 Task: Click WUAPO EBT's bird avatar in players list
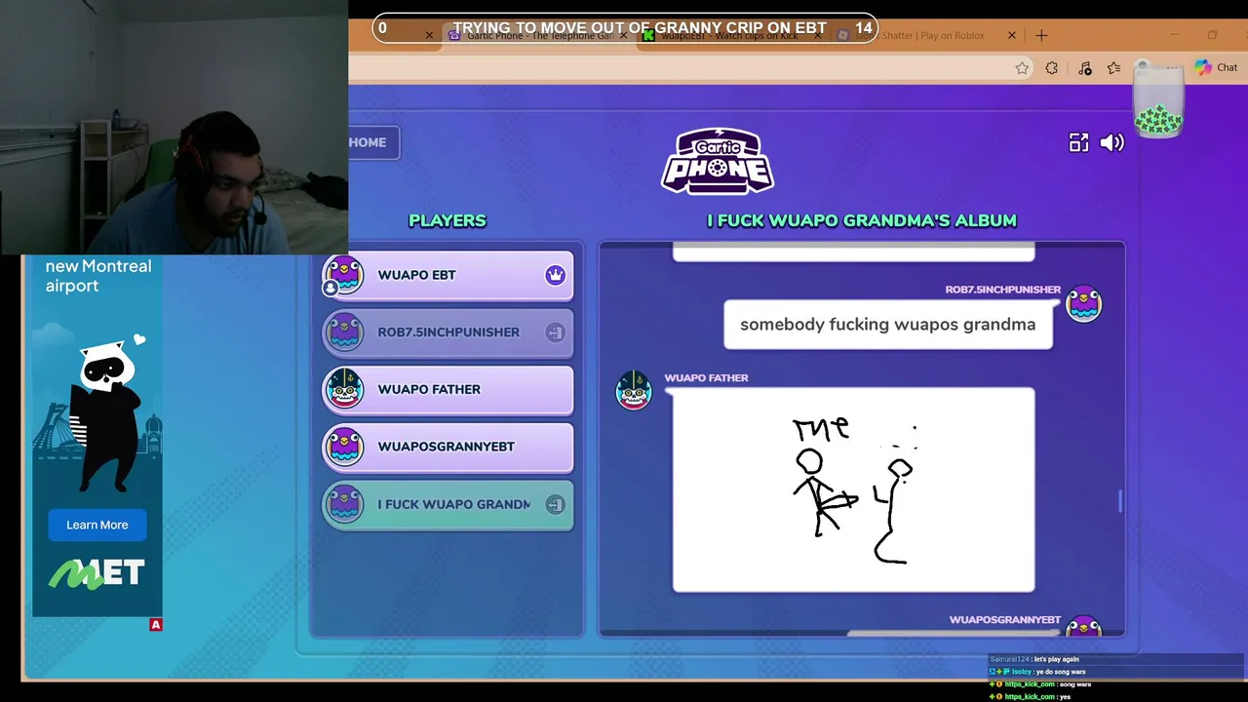point(343,275)
